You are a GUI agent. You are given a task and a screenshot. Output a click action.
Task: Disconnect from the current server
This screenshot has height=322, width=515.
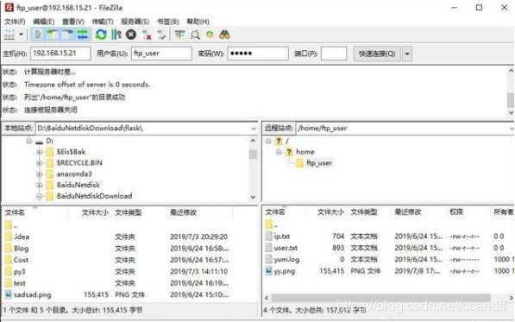[x=146, y=35]
